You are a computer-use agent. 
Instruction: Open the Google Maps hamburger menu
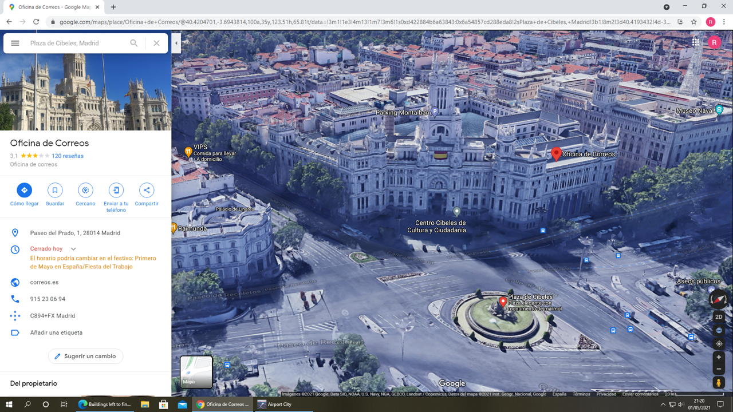15,43
